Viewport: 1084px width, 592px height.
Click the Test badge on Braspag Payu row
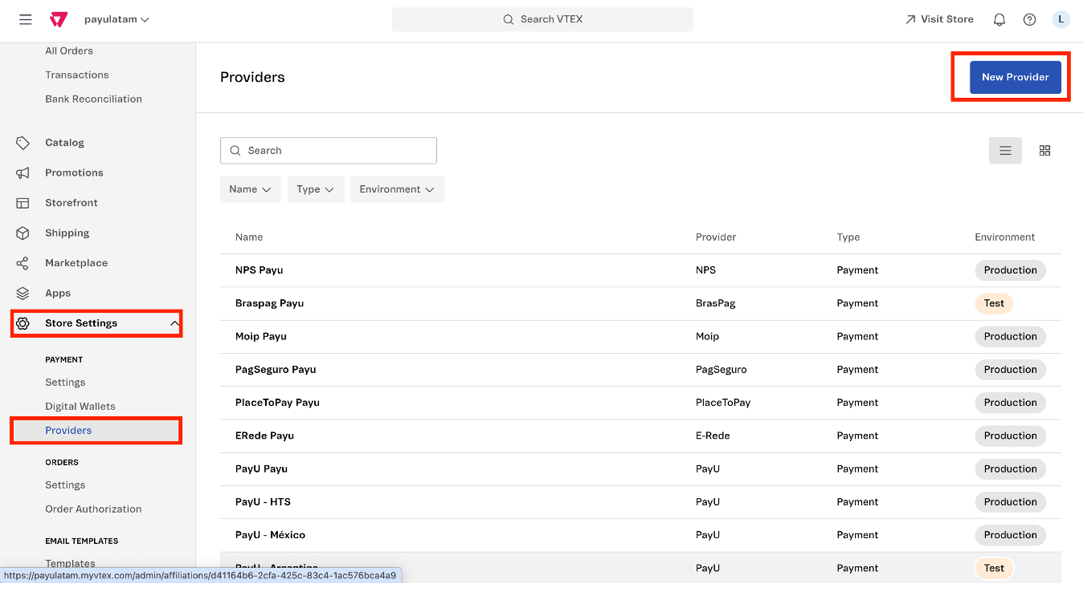993,303
